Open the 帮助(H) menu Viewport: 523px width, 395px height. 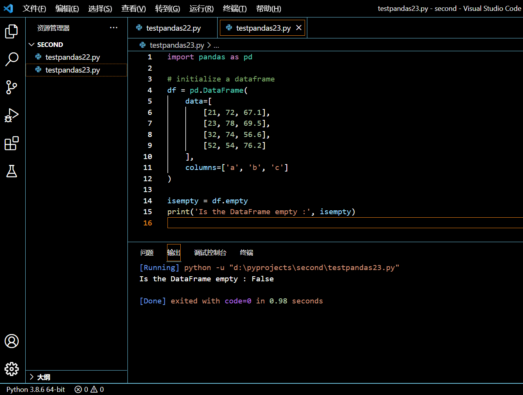click(268, 9)
